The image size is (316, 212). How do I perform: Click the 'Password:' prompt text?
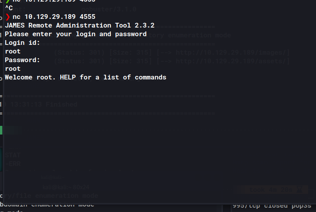pos(22,60)
